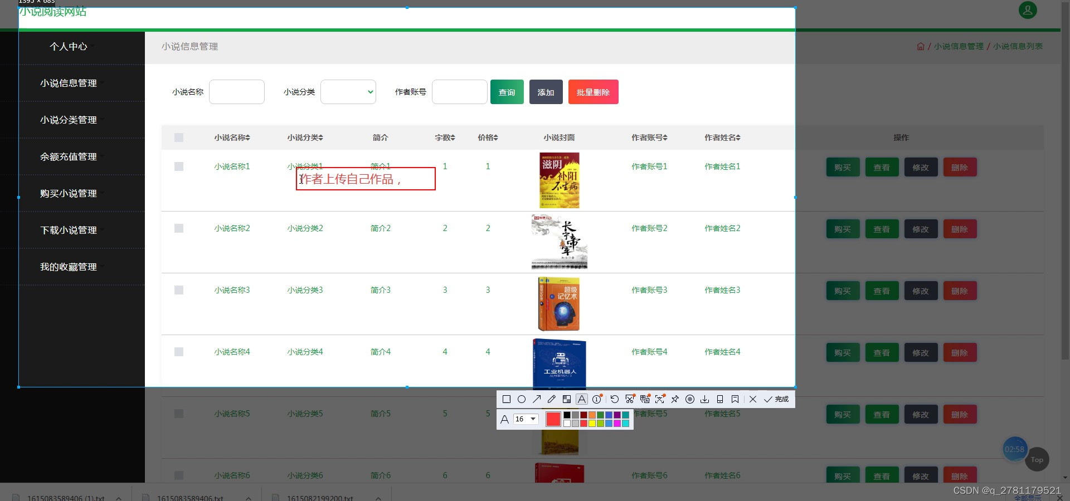This screenshot has height=501, width=1070.
Task: Sort by 小说名称 column header
Action: (x=232, y=137)
